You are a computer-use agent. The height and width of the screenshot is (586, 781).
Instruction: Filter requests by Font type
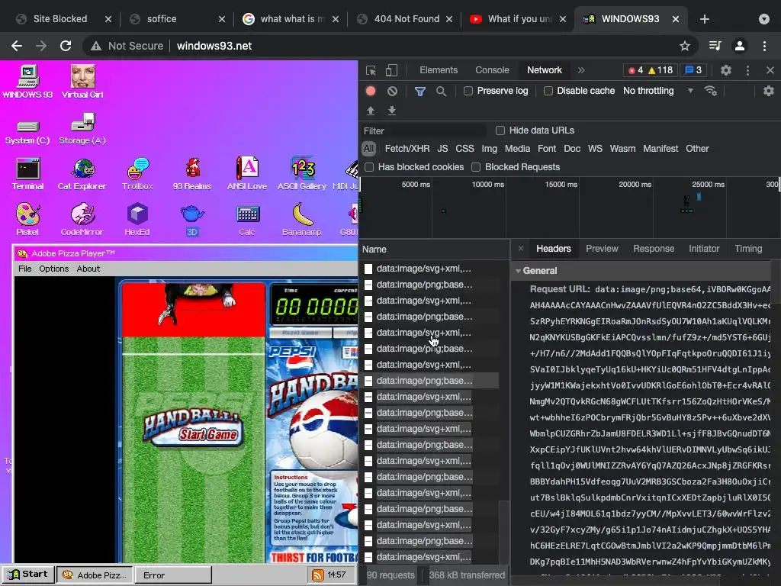click(546, 149)
